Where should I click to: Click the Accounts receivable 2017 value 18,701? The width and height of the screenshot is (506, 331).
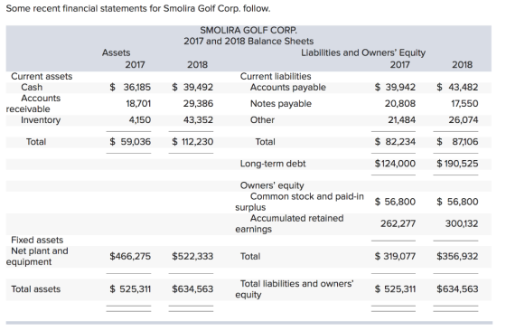(138, 104)
